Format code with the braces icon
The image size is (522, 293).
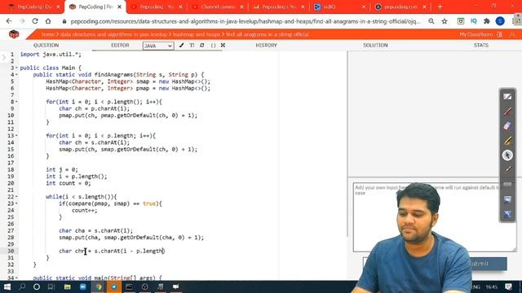pos(213,46)
